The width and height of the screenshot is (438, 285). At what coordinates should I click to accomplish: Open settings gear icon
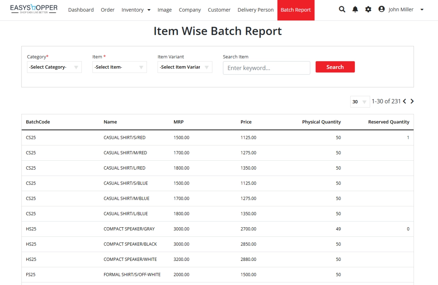368,9
